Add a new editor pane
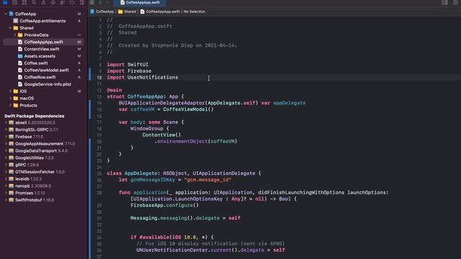461x259 pixels. coord(455,2)
